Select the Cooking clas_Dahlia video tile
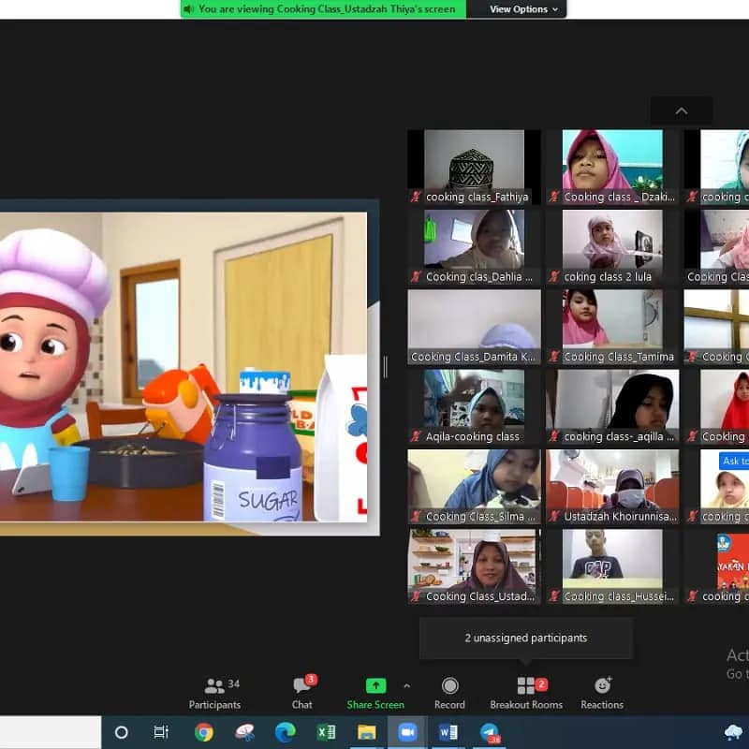This screenshot has height=749, width=749. click(474, 247)
